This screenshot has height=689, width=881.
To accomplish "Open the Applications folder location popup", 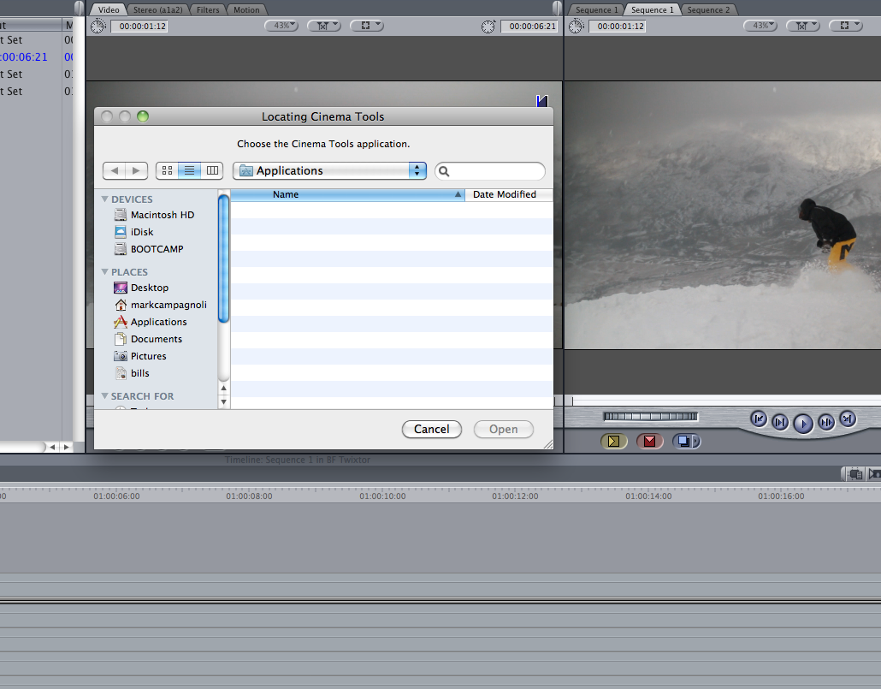I will 330,170.
